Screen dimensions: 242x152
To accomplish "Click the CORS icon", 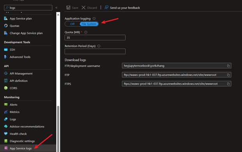I will point(6,88).
